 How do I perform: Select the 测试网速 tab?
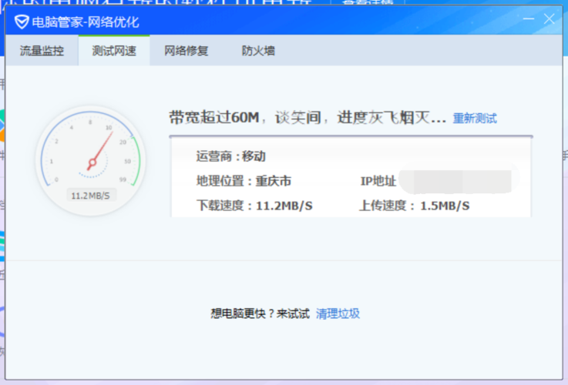tap(114, 52)
